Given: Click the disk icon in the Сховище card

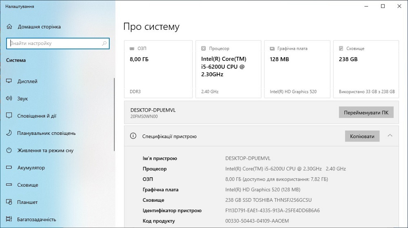Looking at the screenshot, I should point(341,49).
